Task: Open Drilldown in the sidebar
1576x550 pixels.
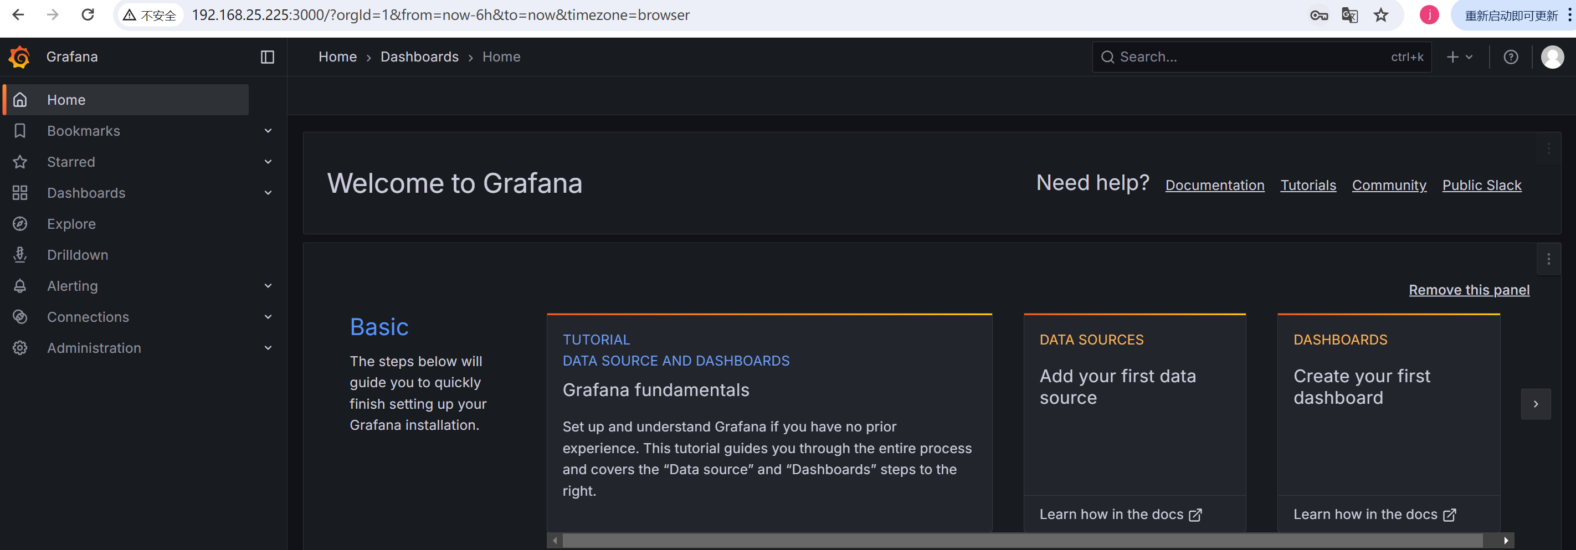Action: [77, 255]
